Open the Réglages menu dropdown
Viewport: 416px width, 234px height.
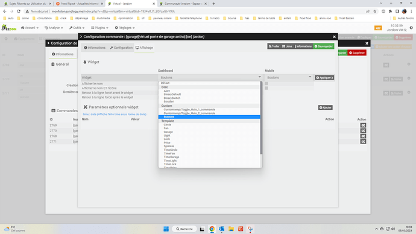click(x=125, y=28)
